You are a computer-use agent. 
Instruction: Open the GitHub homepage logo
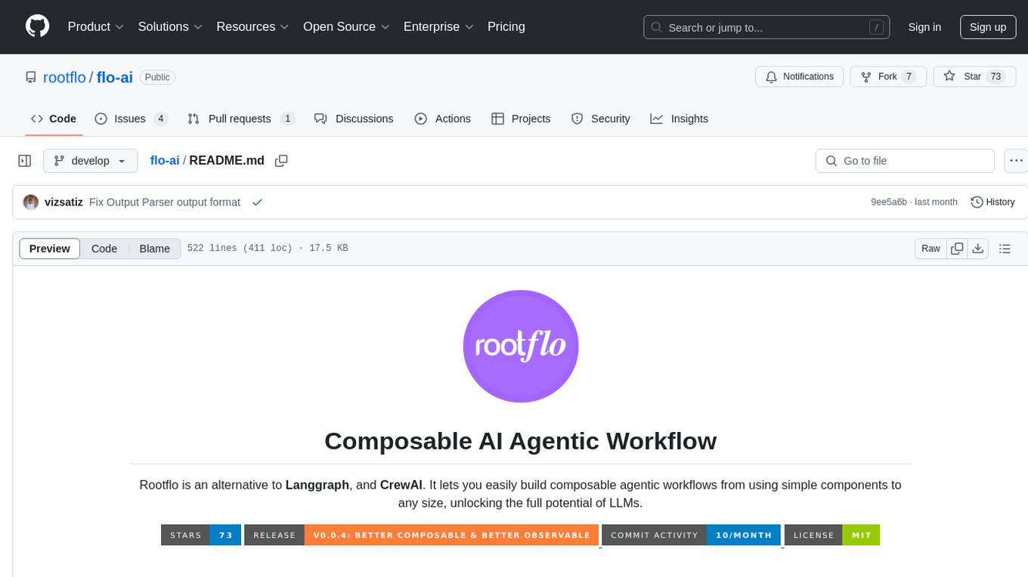tap(37, 26)
